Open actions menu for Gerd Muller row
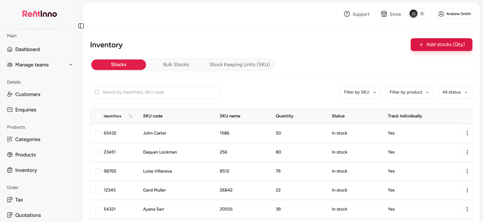This screenshot has width=483, height=222. [x=467, y=190]
